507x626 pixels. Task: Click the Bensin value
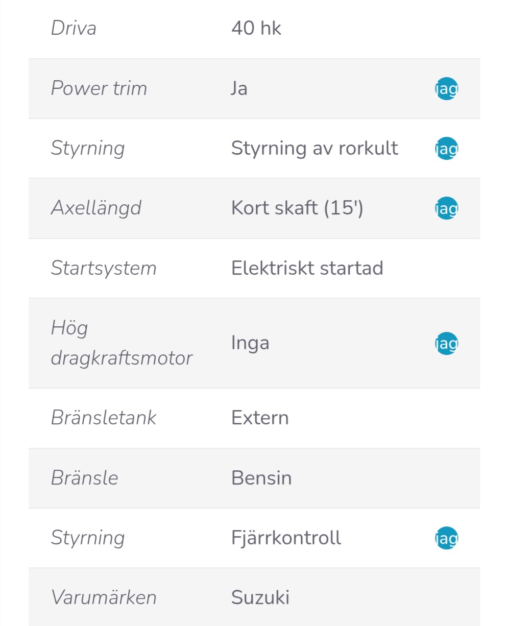point(261,478)
